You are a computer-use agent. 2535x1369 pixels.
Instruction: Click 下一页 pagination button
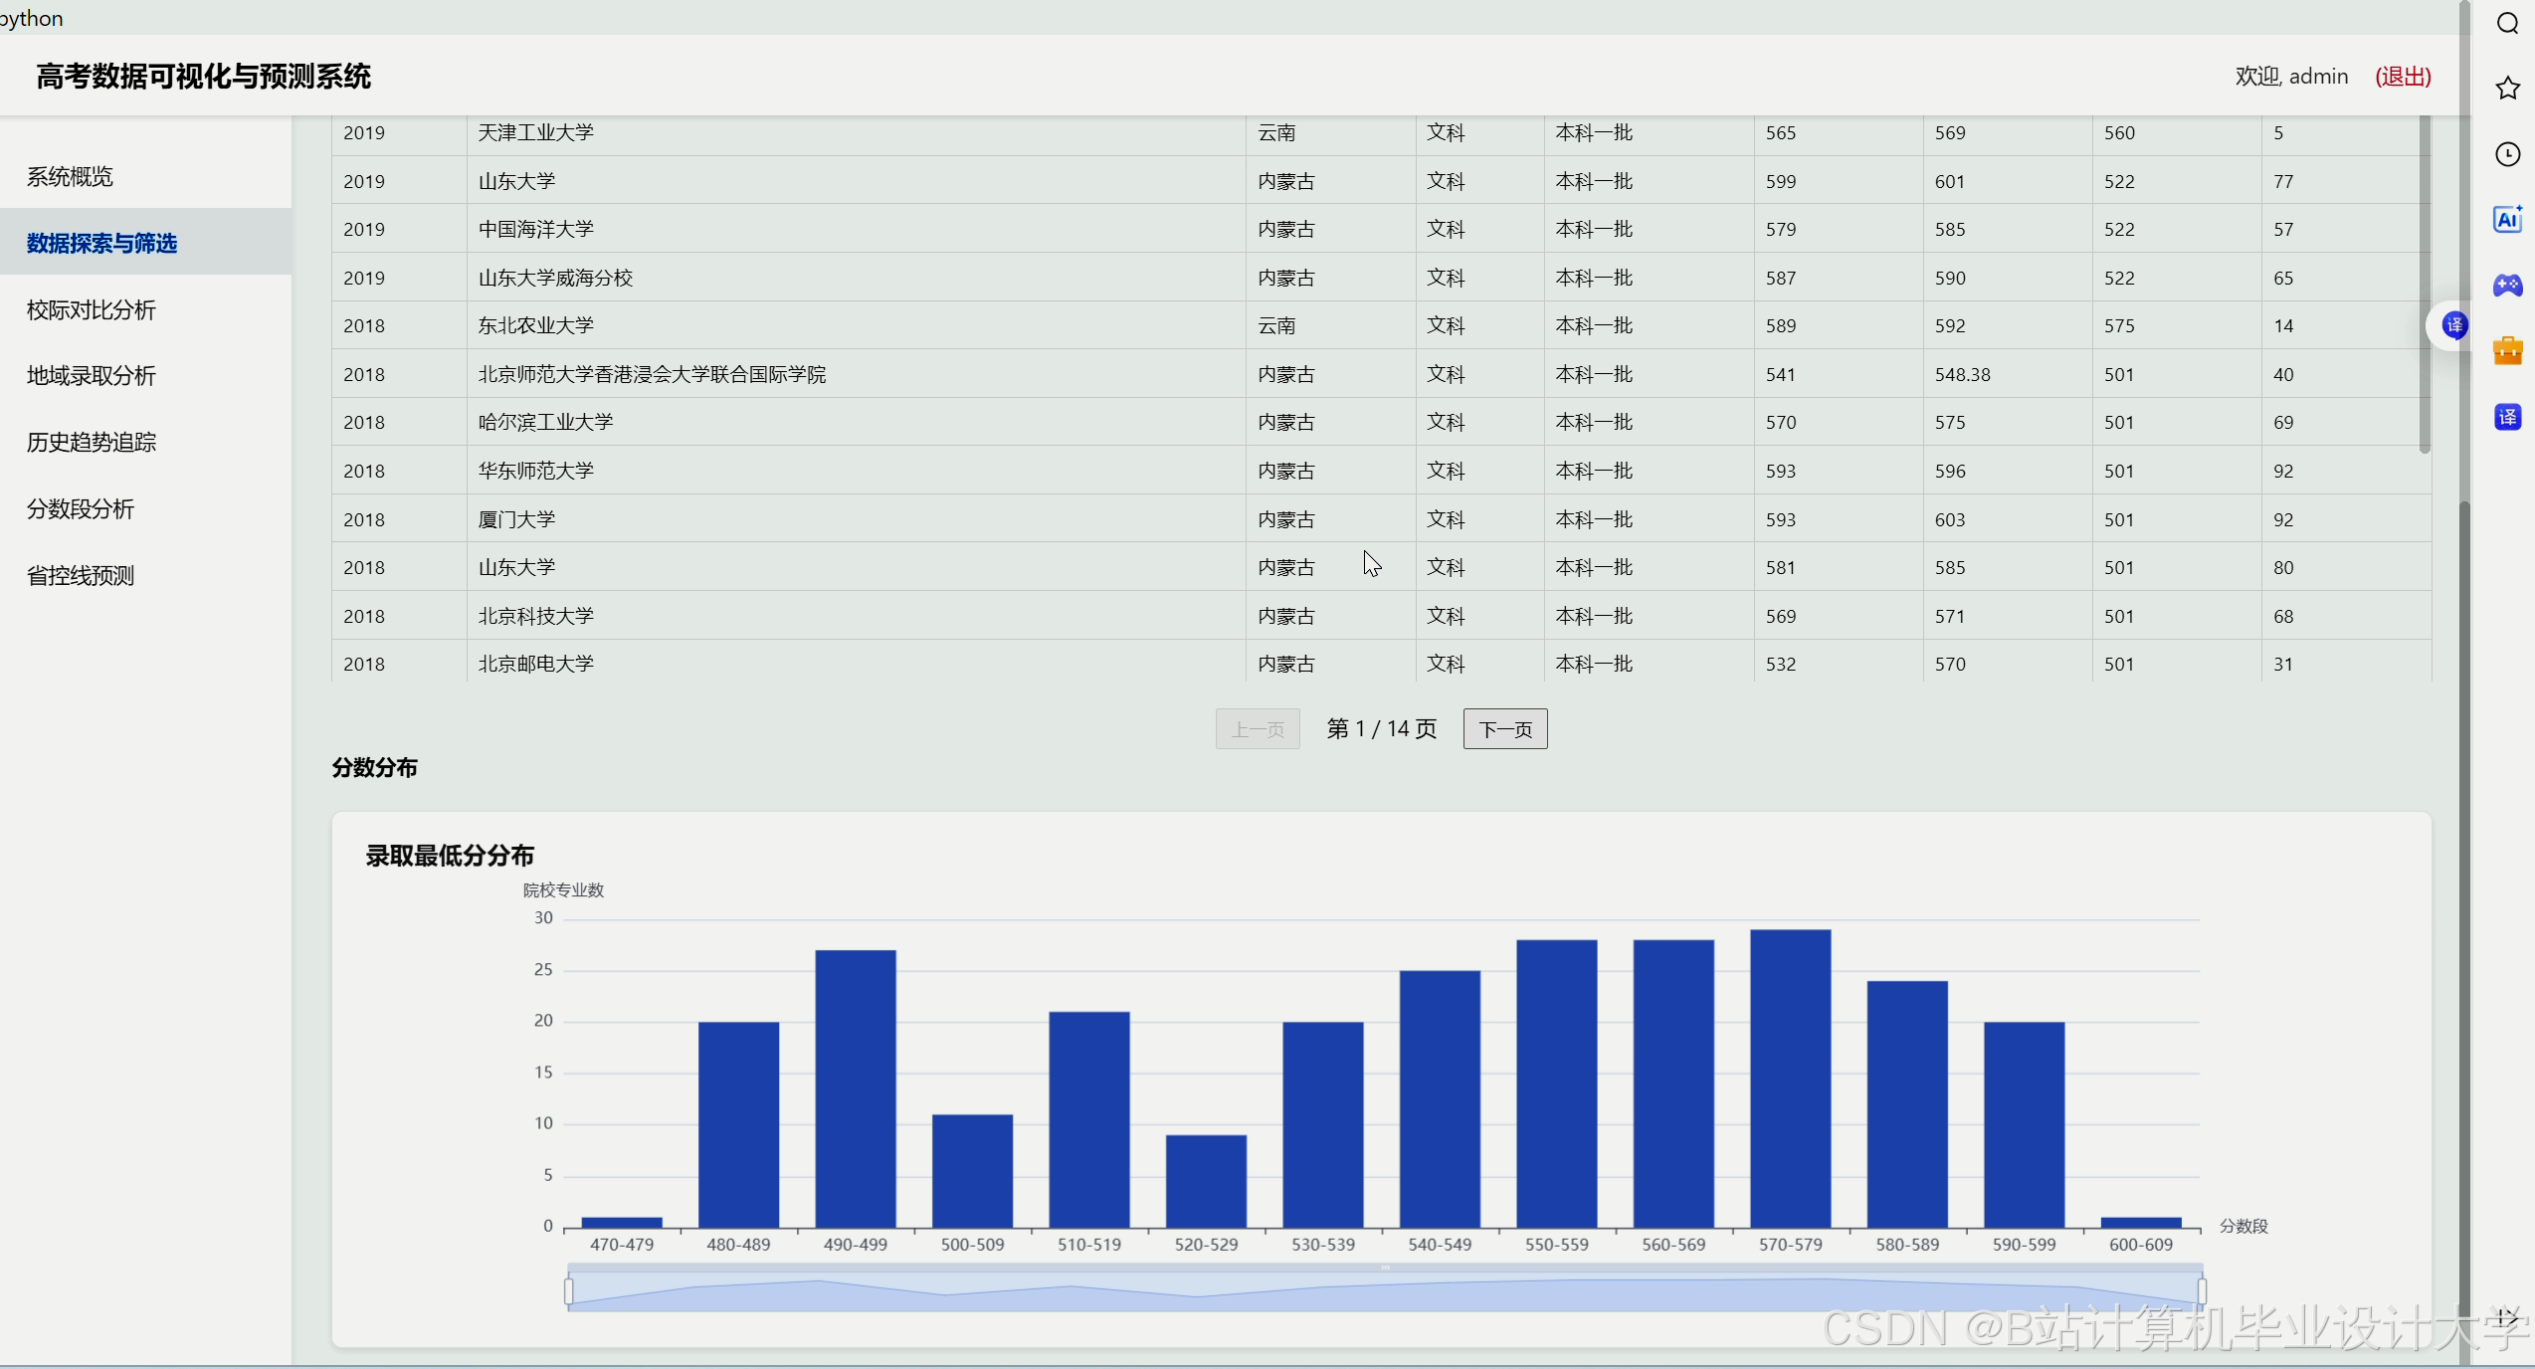coord(1504,729)
